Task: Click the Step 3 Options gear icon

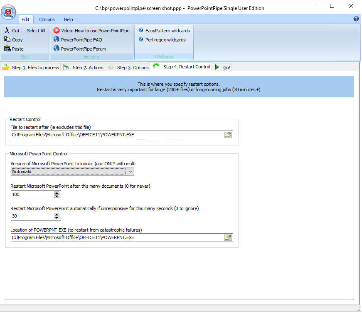Action: (x=111, y=68)
